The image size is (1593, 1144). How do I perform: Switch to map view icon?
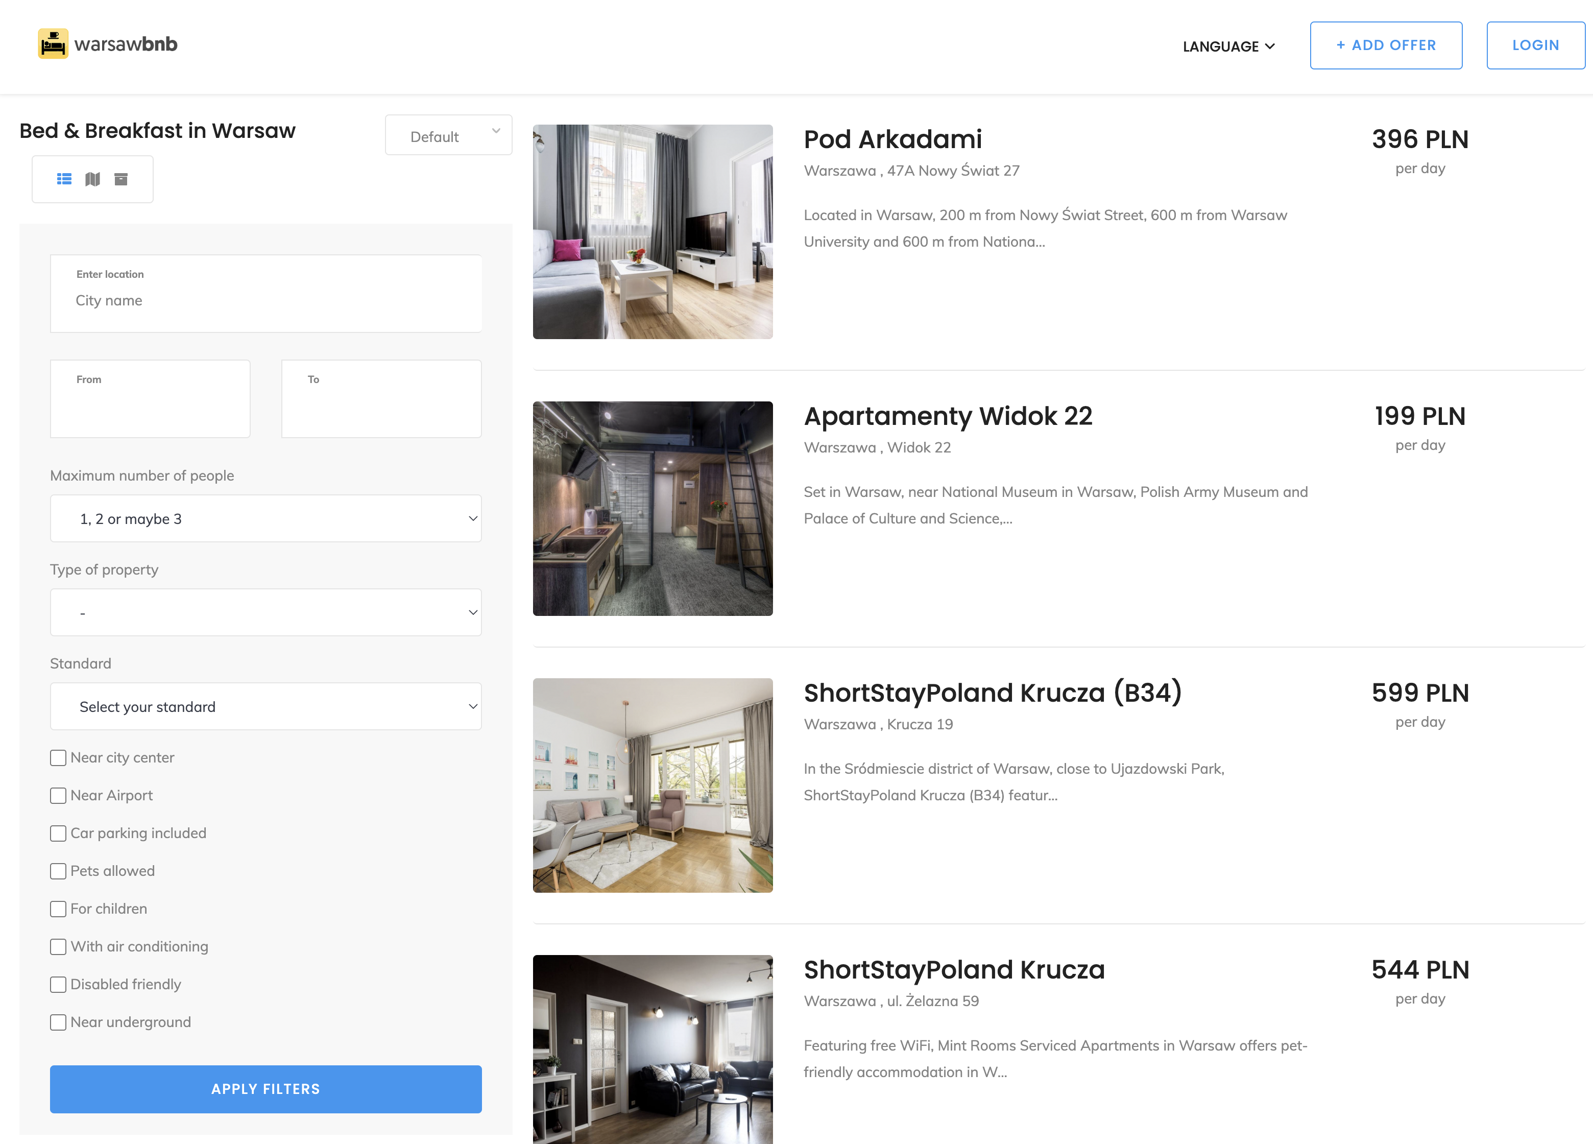click(x=93, y=179)
